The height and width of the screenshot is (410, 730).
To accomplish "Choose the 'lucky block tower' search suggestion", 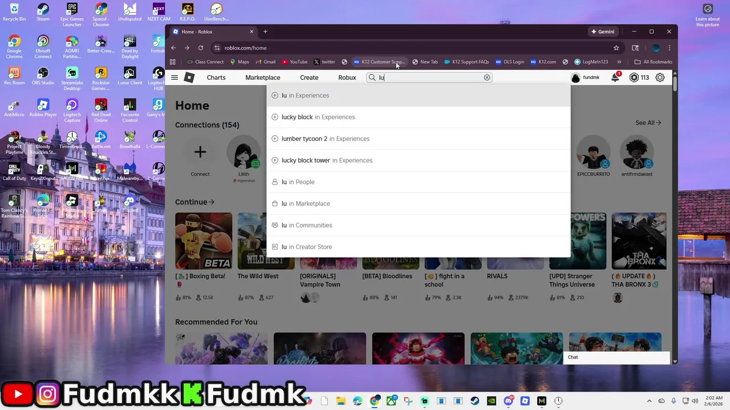I will pos(418,160).
